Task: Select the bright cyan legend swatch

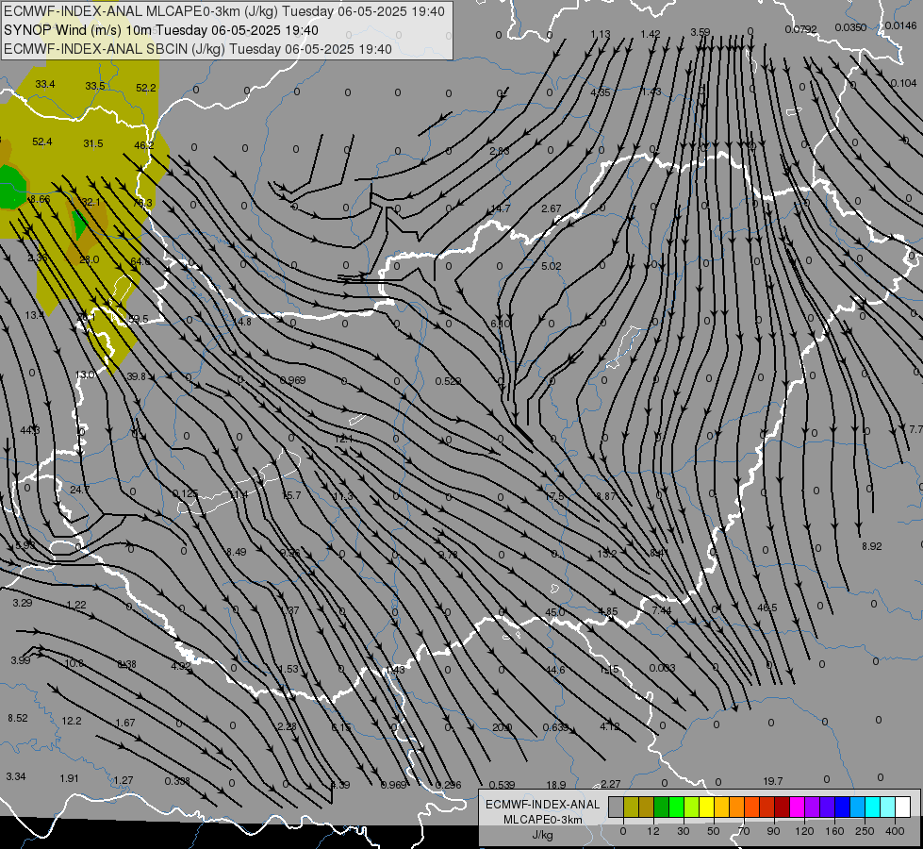Action: 874,807
